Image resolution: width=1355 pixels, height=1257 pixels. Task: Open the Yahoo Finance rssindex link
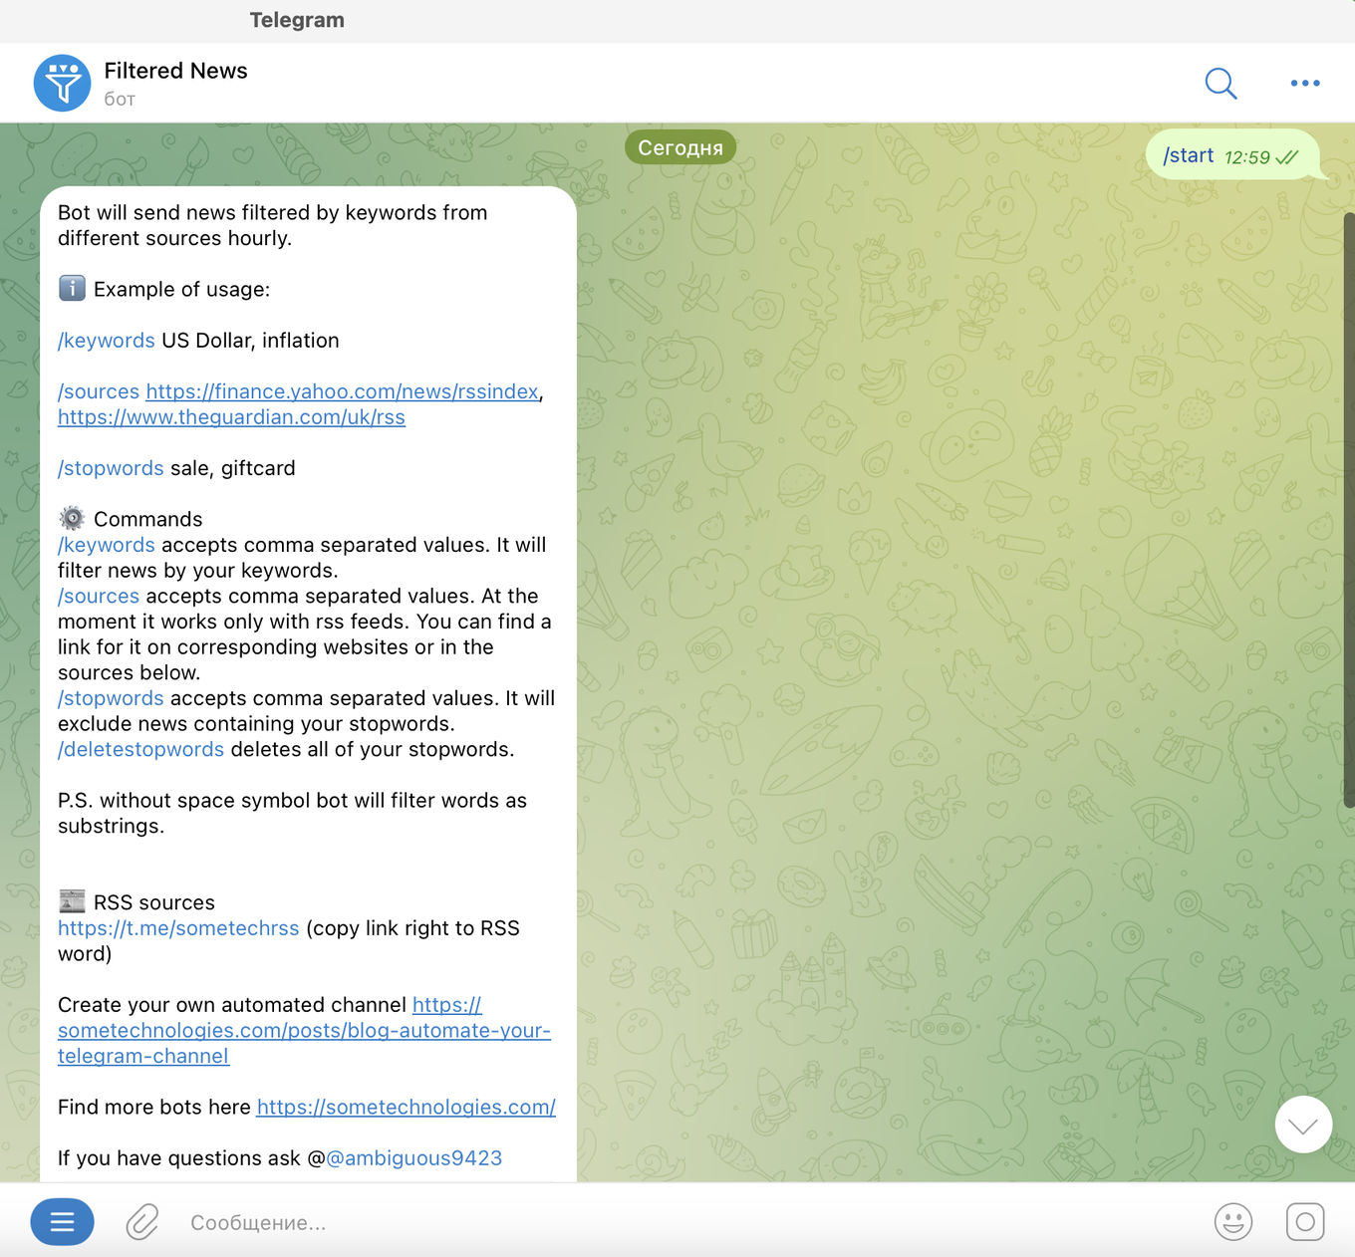342,391
